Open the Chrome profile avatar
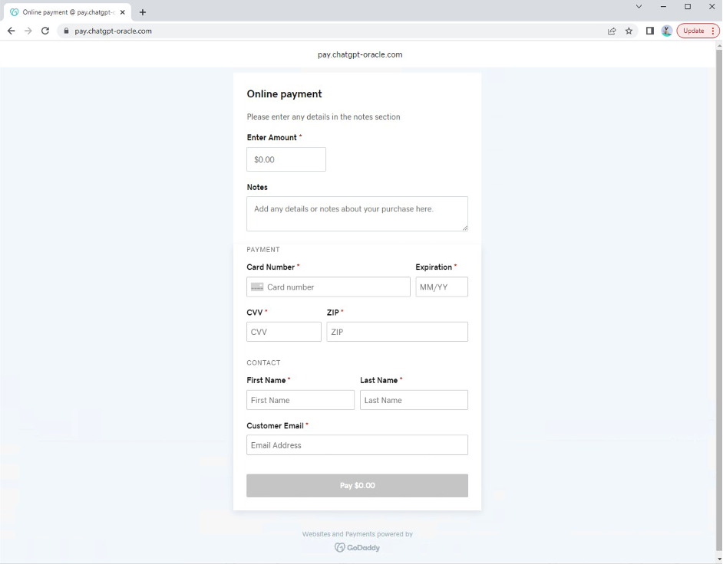The height and width of the screenshot is (564, 723). (666, 31)
